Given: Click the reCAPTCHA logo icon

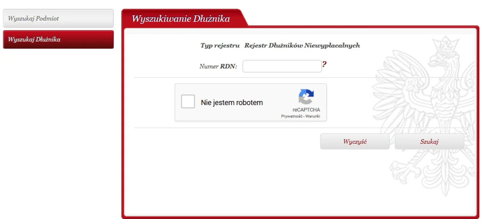Looking at the screenshot, I should pos(306,97).
